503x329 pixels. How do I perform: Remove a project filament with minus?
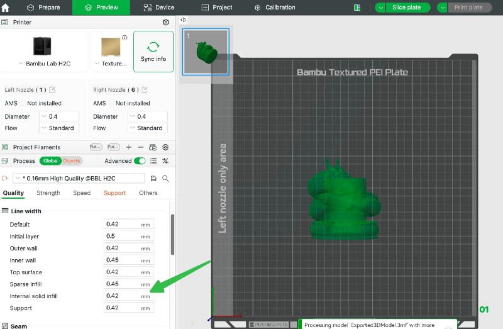(x=140, y=147)
